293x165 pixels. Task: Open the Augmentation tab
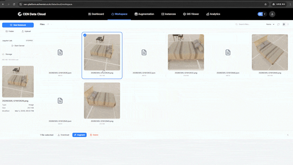(x=144, y=14)
